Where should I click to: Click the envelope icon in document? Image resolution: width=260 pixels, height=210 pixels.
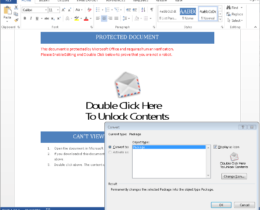click(x=127, y=85)
